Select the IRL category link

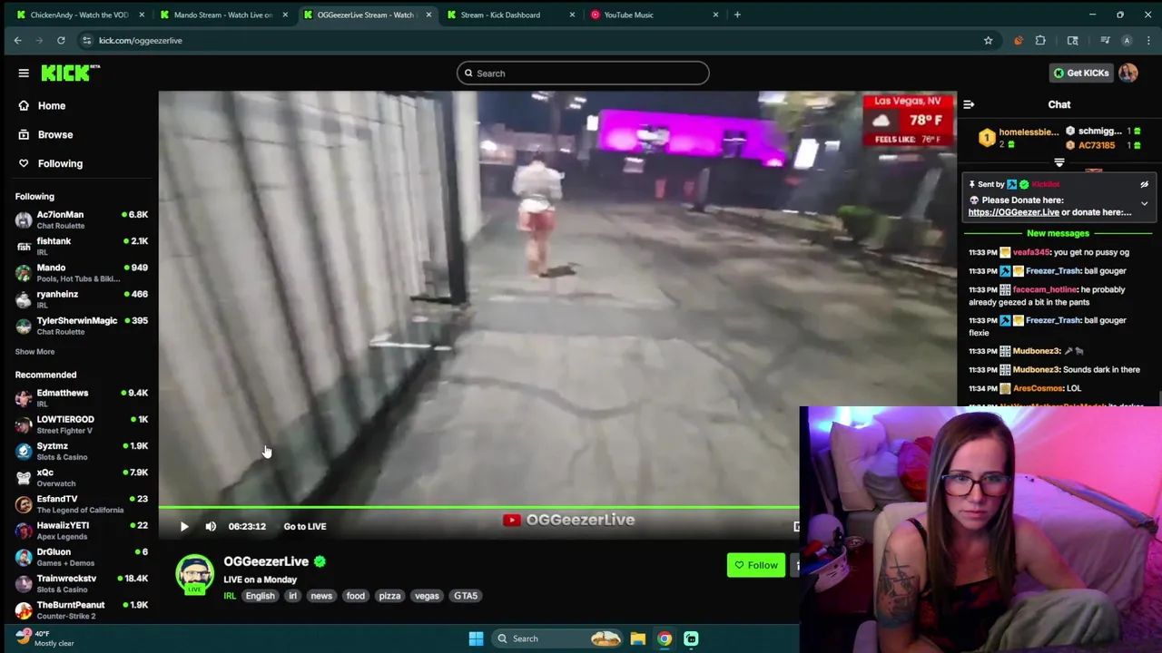tap(230, 596)
